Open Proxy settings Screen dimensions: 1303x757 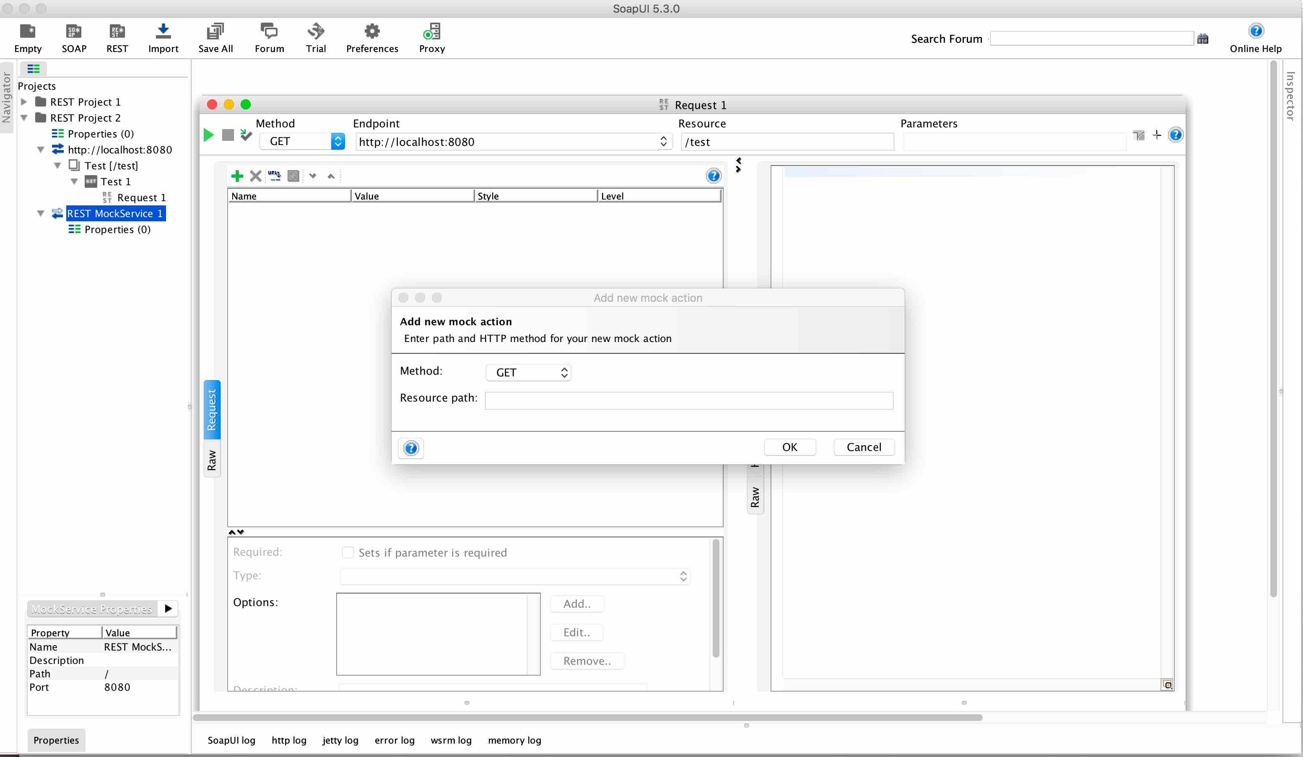(432, 39)
